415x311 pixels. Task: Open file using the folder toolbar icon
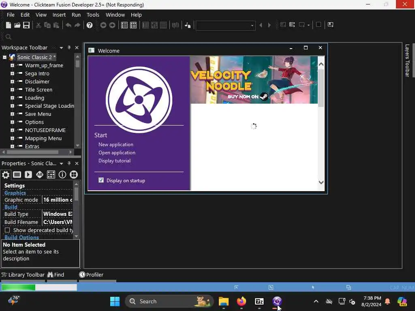(17, 25)
